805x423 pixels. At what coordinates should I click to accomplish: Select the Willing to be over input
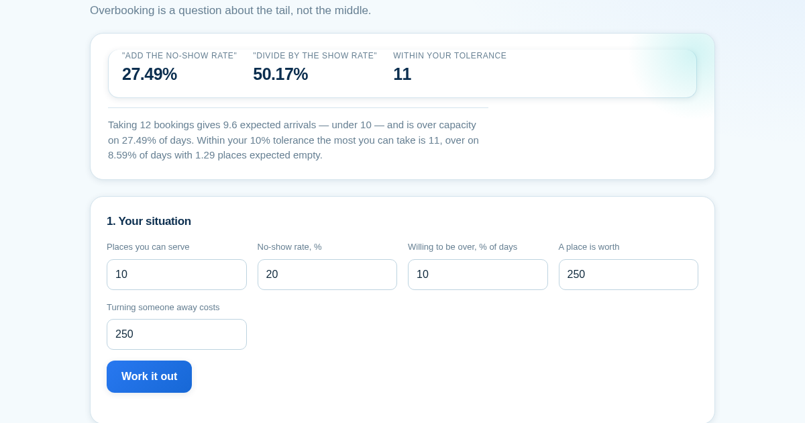[478, 275]
